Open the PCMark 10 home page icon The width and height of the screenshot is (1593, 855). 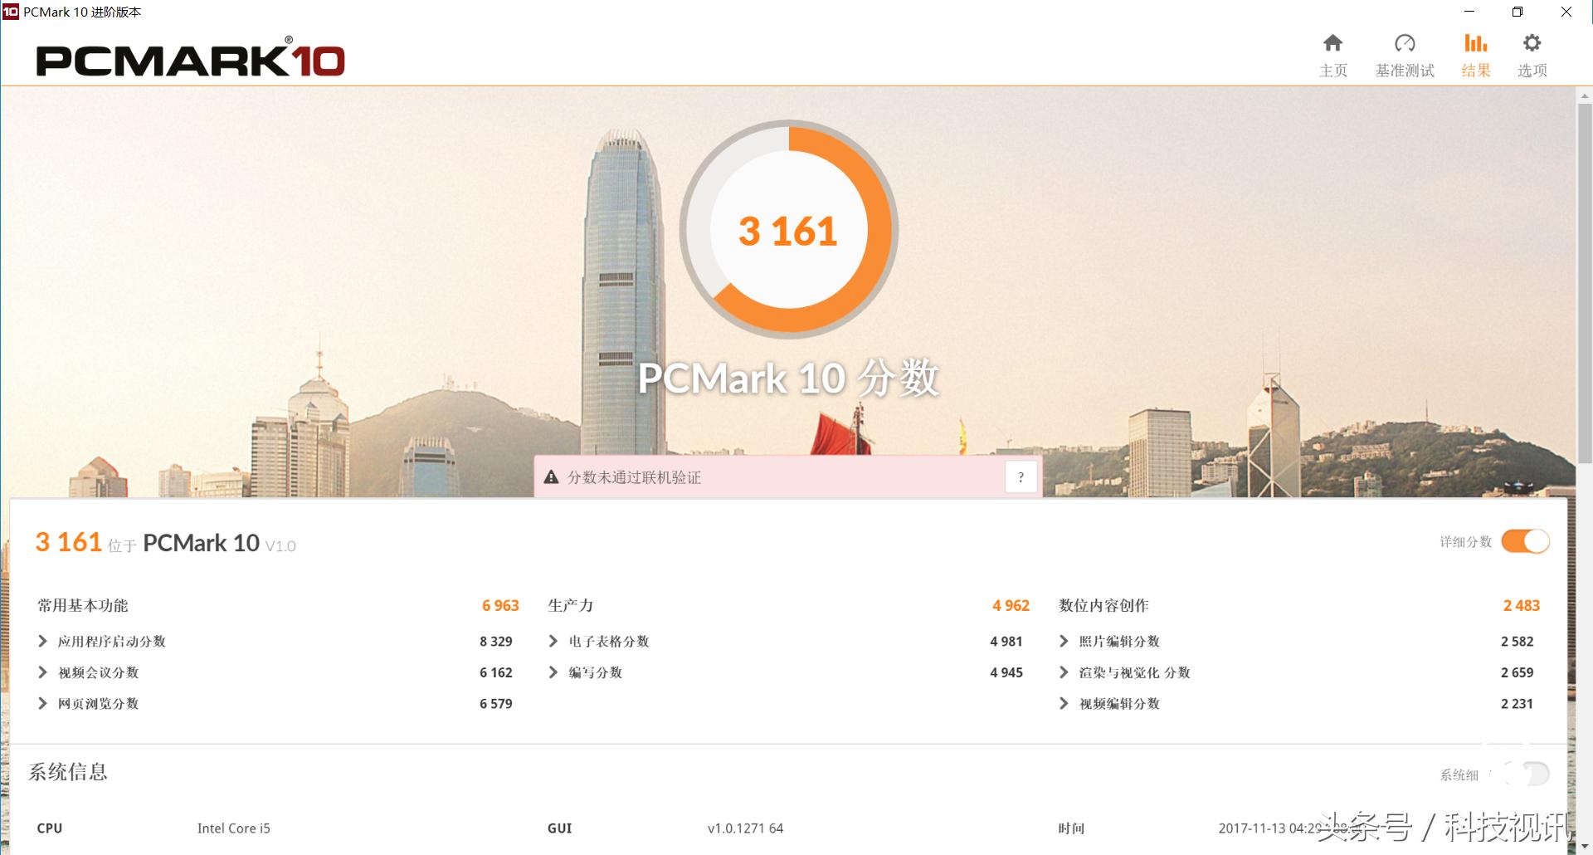pos(1332,42)
